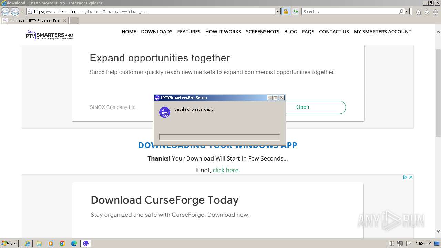This screenshot has height=248, width=441.
Task: Open the CONTACT US menu item
Action: tap(334, 32)
